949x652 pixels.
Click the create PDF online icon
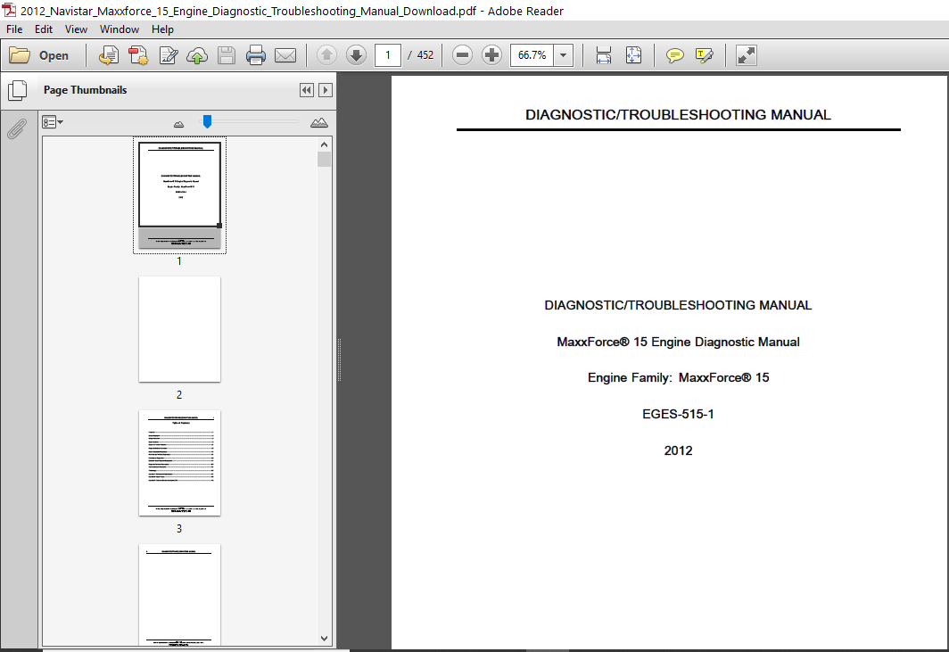tap(108, 55)
